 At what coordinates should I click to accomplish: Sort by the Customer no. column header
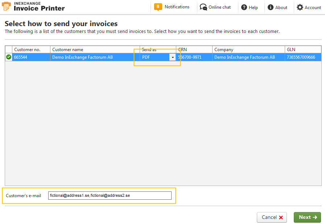(x=31, y=50)
